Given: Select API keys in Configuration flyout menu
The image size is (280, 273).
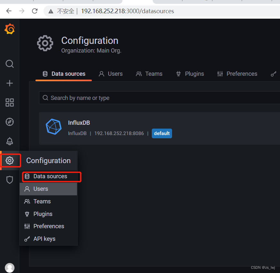Looking at the screenshot, I should [x=48, y=239].
